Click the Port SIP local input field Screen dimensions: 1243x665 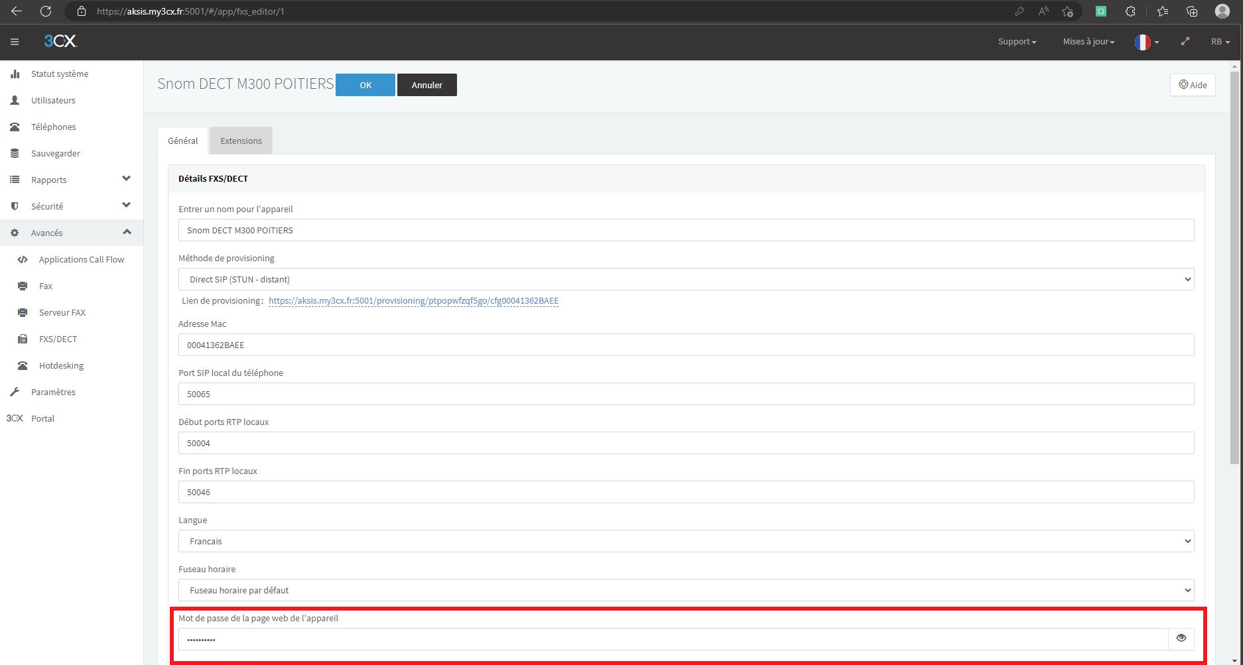(x=686, y=394)
